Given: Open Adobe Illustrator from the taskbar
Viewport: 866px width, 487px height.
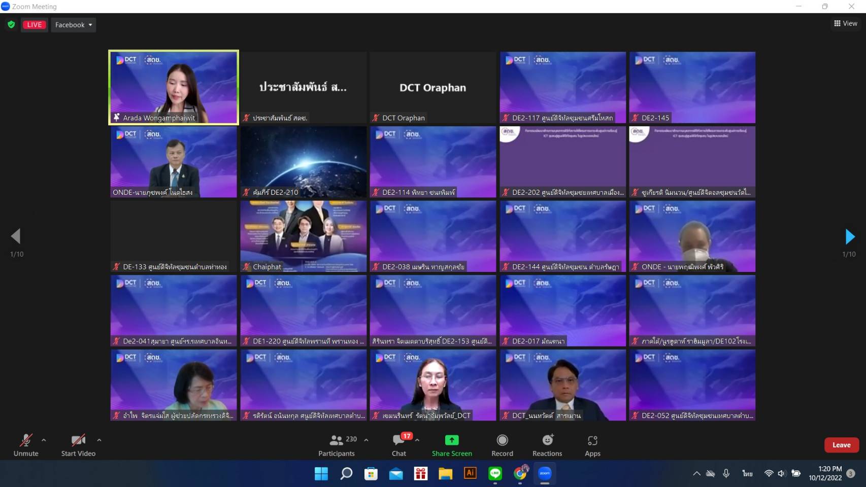Looking at the screenshot, I should 470,473.
